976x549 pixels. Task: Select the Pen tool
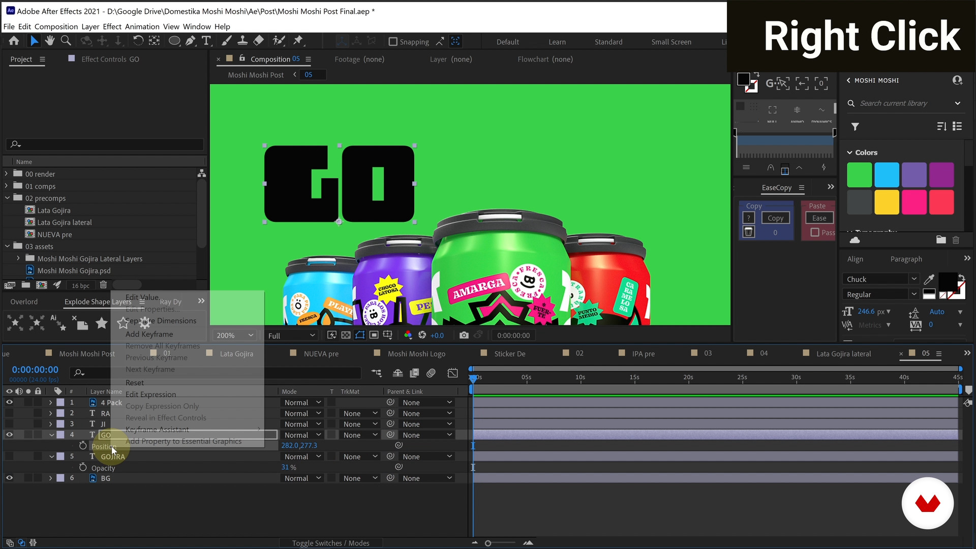coord(190,41)
